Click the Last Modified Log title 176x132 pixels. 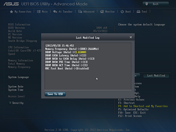click(88, 38)
